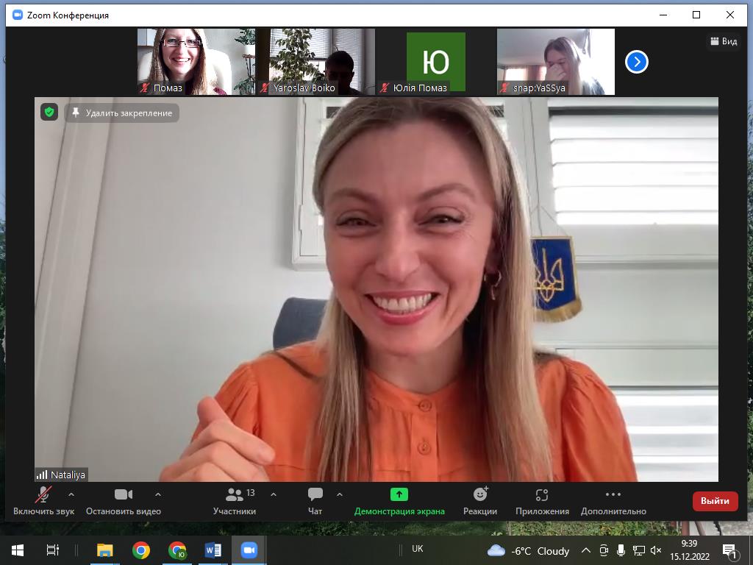753x565 pixels.
Task: Unmute microphone with Включить звук
Action: (x=43, y=501)
